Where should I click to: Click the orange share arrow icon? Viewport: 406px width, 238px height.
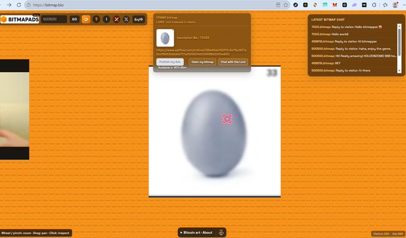click(x=86, y=20)
